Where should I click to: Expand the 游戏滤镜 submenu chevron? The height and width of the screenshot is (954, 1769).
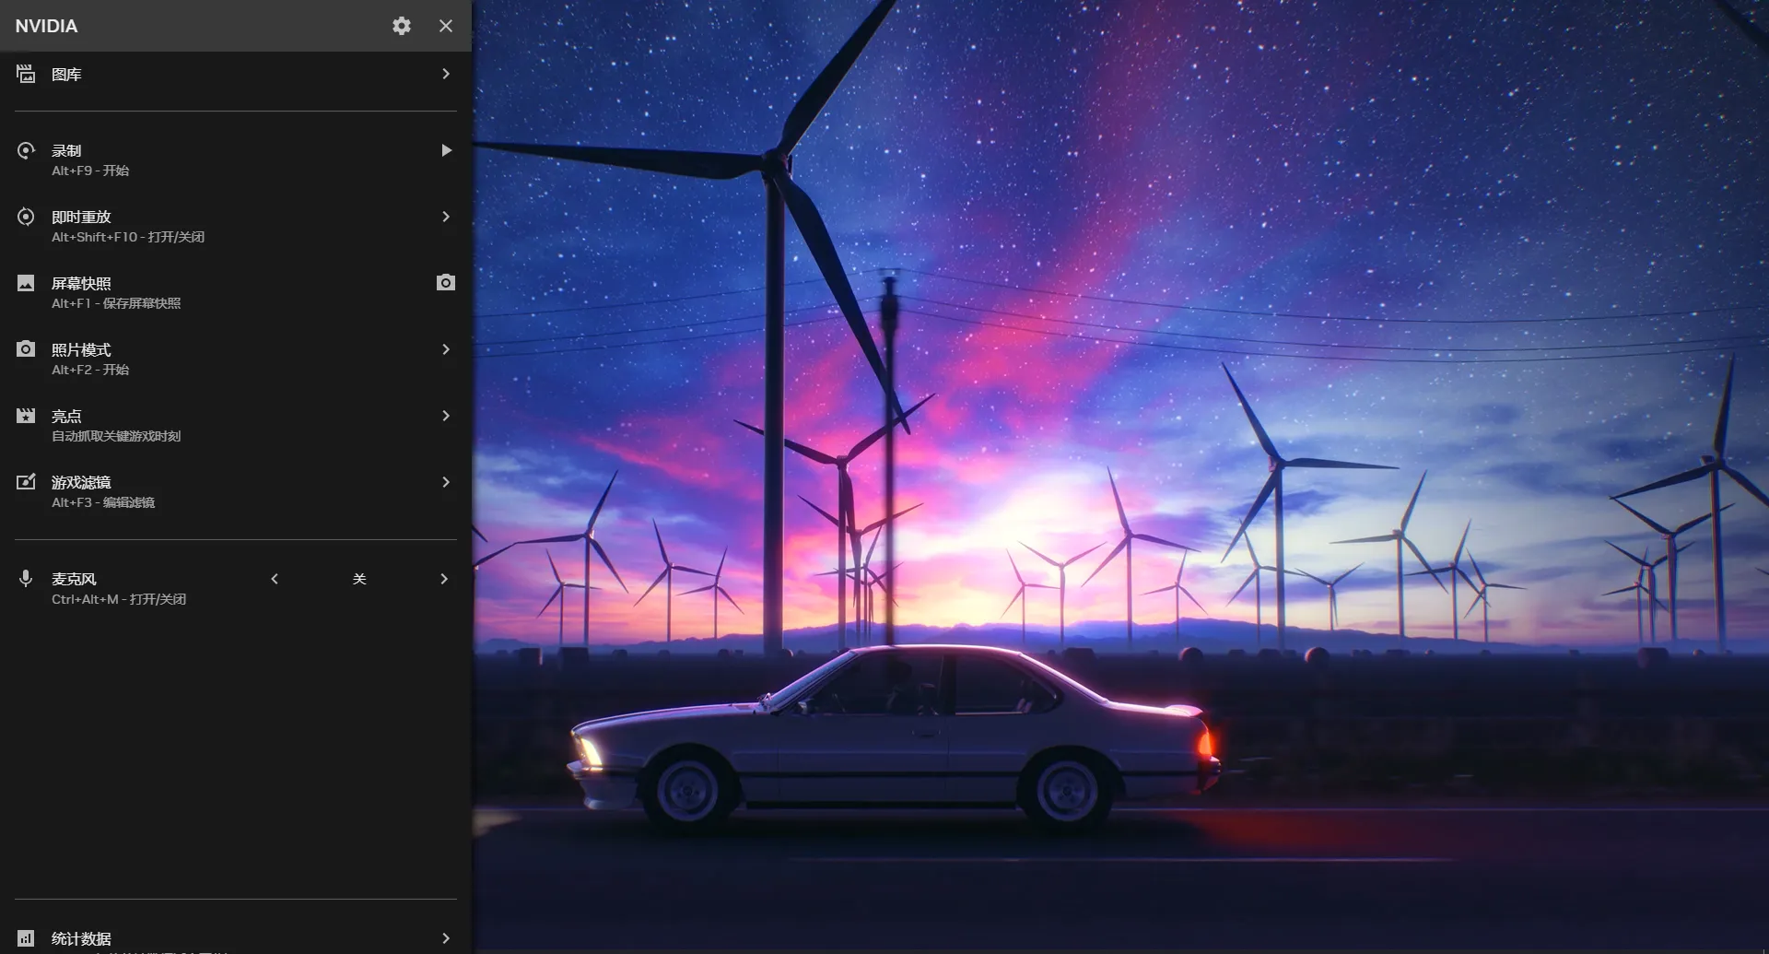(x=446, y=482)
